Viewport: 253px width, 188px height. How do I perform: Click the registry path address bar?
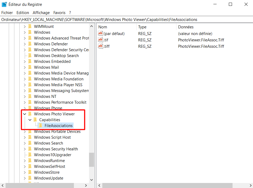tap(126, 20)
